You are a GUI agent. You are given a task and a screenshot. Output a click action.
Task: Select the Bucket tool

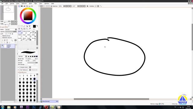(20, 39)
